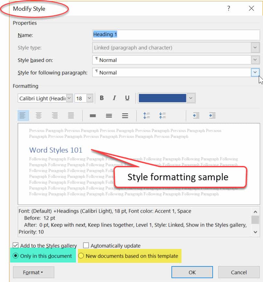
Task: Click the Increase Indent icon
Action: [x=212, y=115]
